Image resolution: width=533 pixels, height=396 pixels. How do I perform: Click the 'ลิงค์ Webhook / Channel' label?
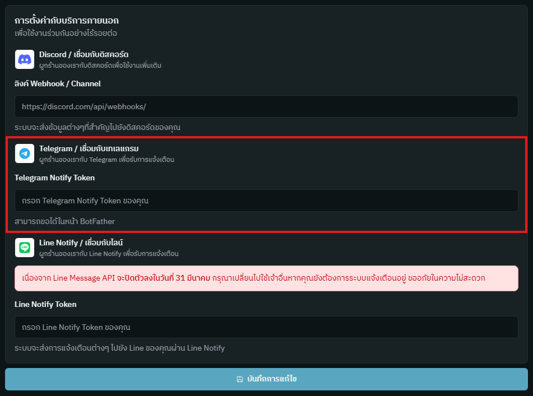pyautogui.click(x=58, y=83)
